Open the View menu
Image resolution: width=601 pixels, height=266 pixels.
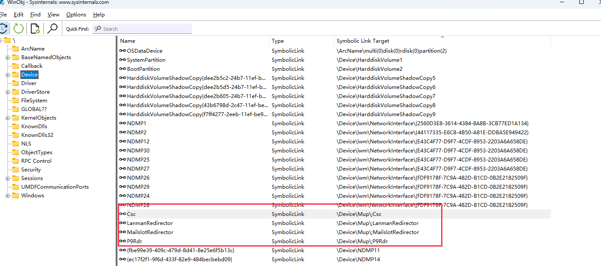click(53, 14)
